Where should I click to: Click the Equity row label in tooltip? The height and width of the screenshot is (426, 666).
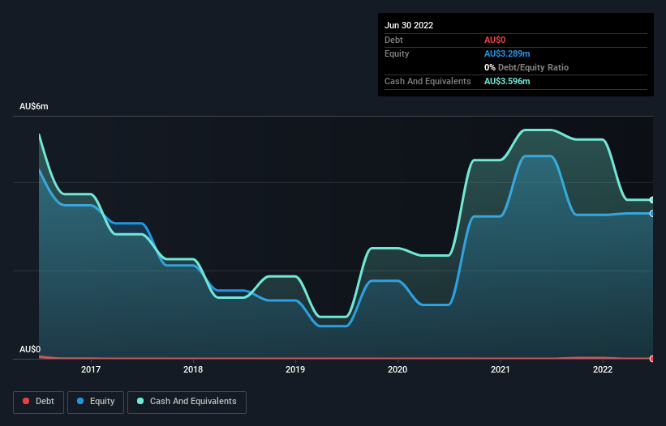coord(397,53)
